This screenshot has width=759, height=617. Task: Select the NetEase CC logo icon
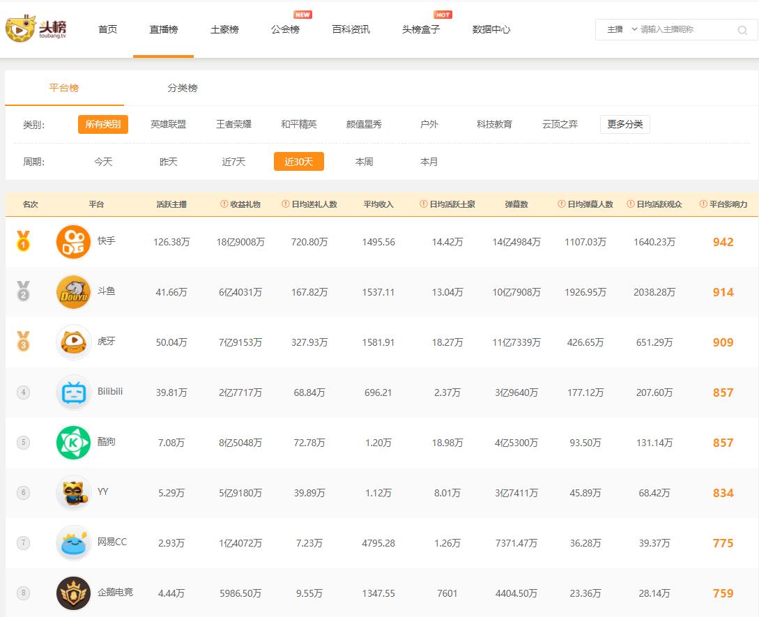pyautogui.click(x=73, y=543)
